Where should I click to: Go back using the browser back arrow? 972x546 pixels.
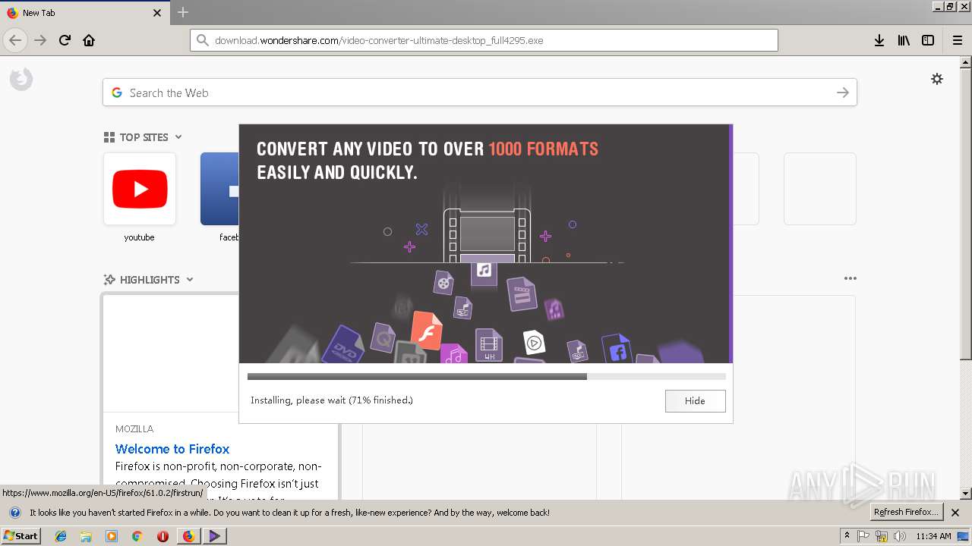15,40
